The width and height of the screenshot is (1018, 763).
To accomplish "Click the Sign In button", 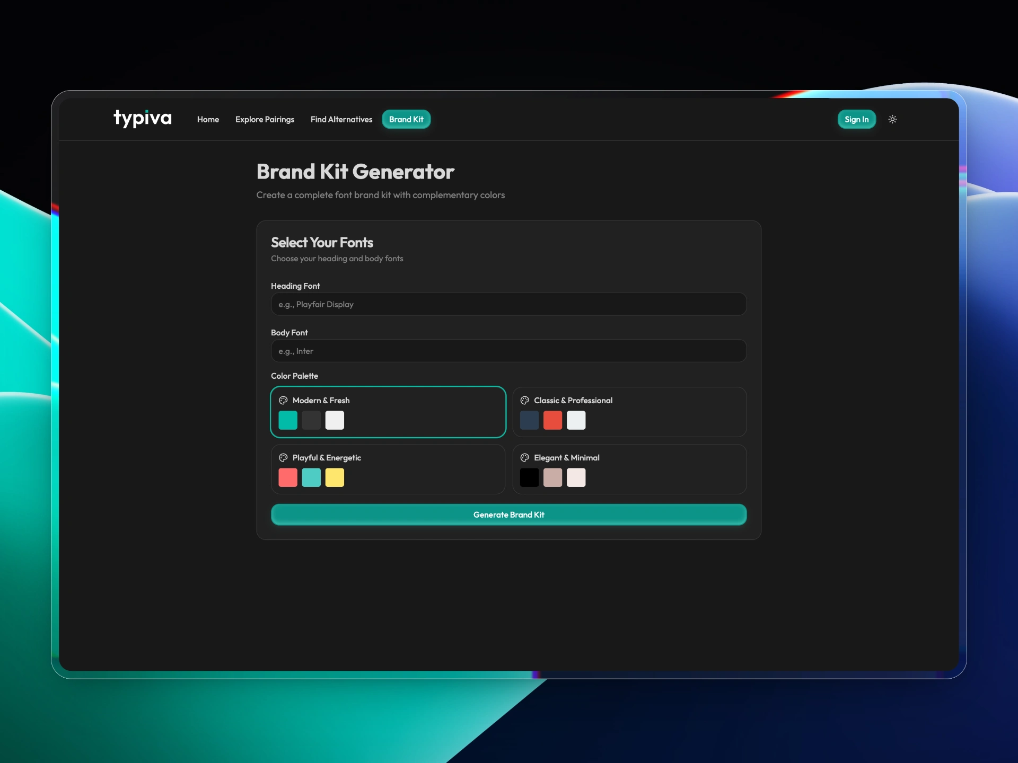I will pyautogui.click(x=856, y=119).
